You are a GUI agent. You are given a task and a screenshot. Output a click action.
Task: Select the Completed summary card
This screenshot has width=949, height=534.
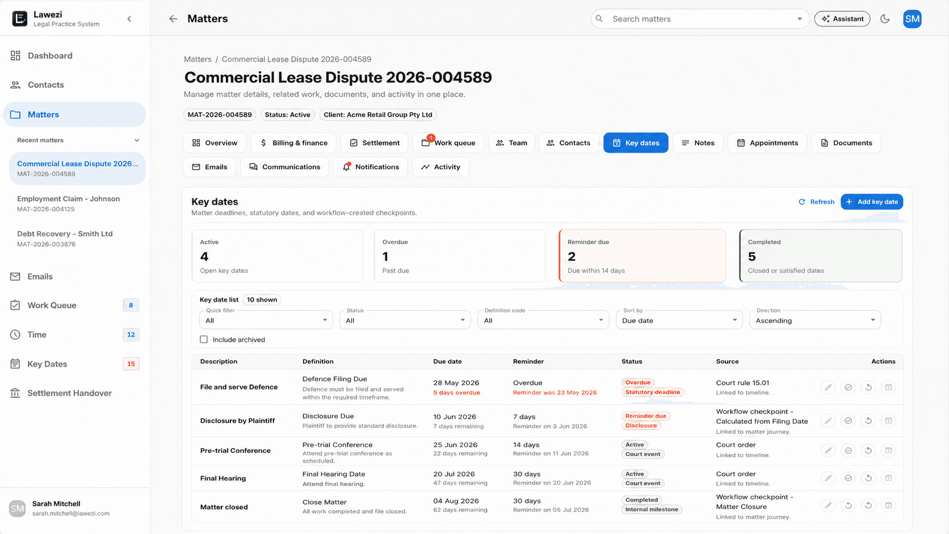pos(821,256)
